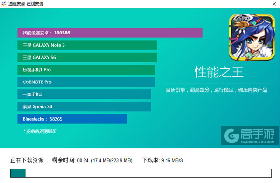280x183 pixels.
Task: Select the 一加手机2 bar
Action: 84,94
